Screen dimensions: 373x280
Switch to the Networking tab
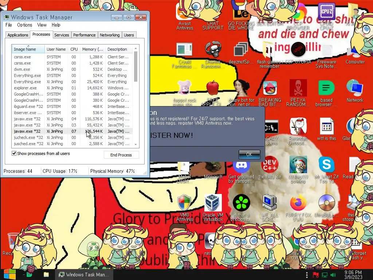click(x=110, y=35)
